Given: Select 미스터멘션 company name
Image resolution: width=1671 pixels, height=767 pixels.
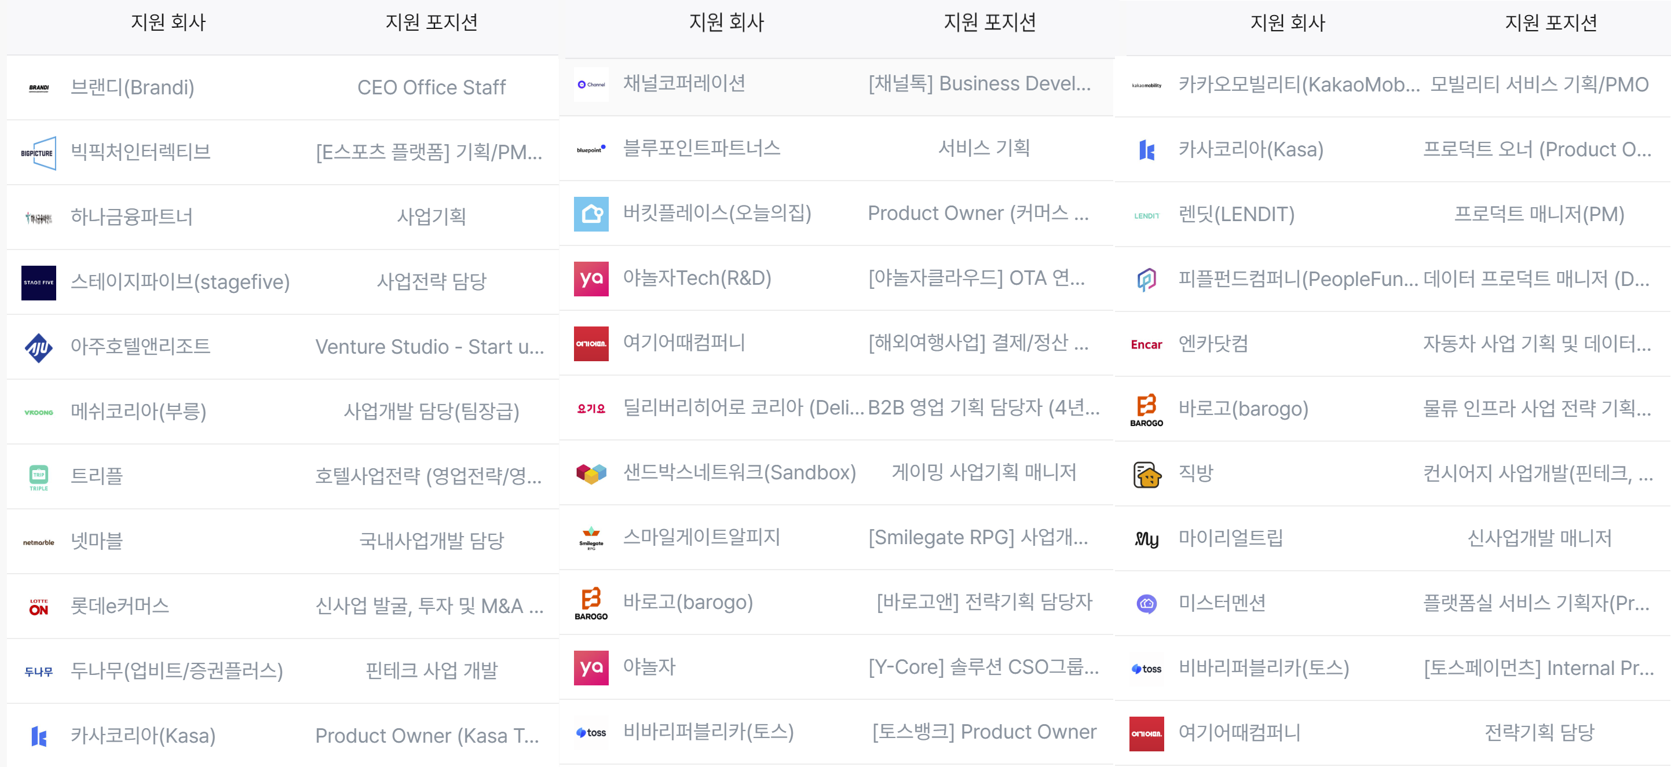Looking at the screenshot, I should [1222, 604].
